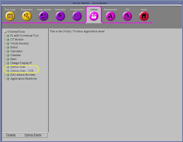
Task: Go to the Home icon
Action: click(144, 16)
